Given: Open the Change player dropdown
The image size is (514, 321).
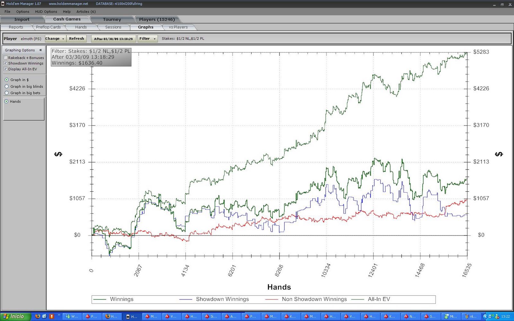Looking at the screenshot, I should point(55,39).
